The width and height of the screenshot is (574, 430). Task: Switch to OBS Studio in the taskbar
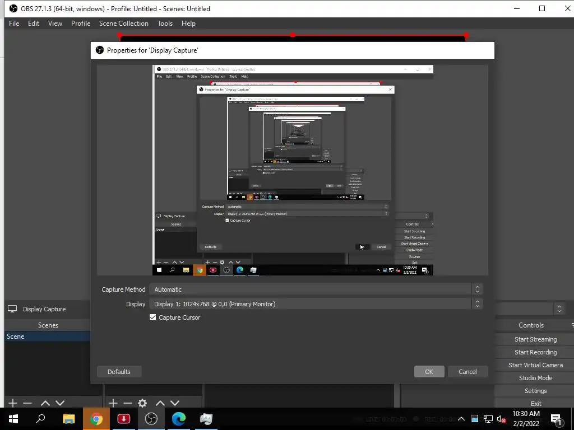pyautogui.click(x=151, y=419)
